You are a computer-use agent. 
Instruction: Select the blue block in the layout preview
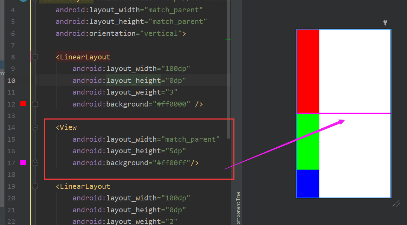tap(308, 184)
